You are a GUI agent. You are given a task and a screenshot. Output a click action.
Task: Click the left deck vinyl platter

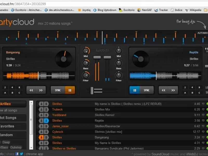(64, 59)
